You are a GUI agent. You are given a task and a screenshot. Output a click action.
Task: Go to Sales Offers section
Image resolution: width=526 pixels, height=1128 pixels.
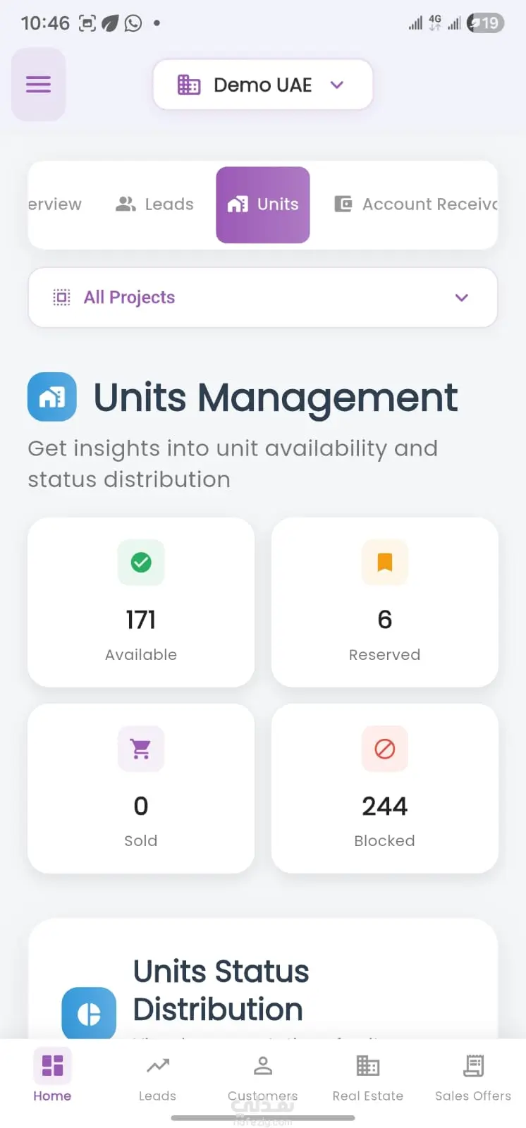473,1077
